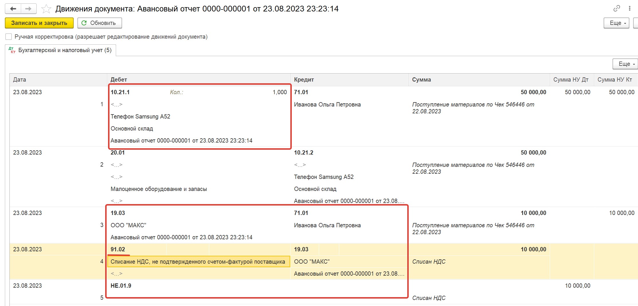Go back with the left arrow button

coord(13,9)
